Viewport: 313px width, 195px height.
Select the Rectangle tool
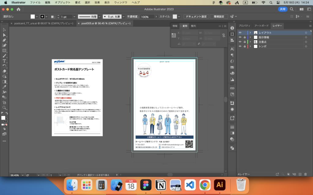coord(4,51)
